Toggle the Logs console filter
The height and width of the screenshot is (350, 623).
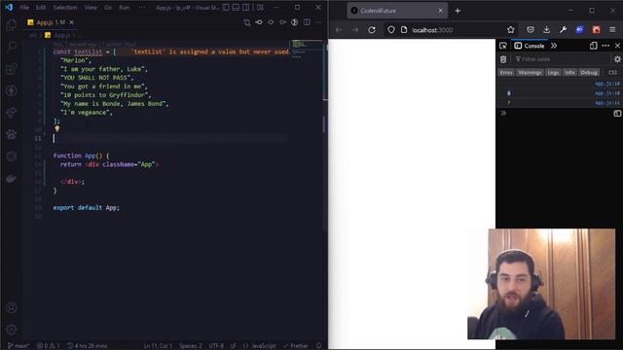click(x=553, y=72)
